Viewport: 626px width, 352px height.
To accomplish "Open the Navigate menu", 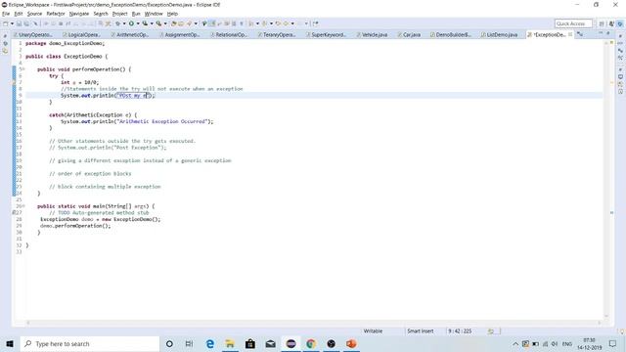I will pos(79,14).
